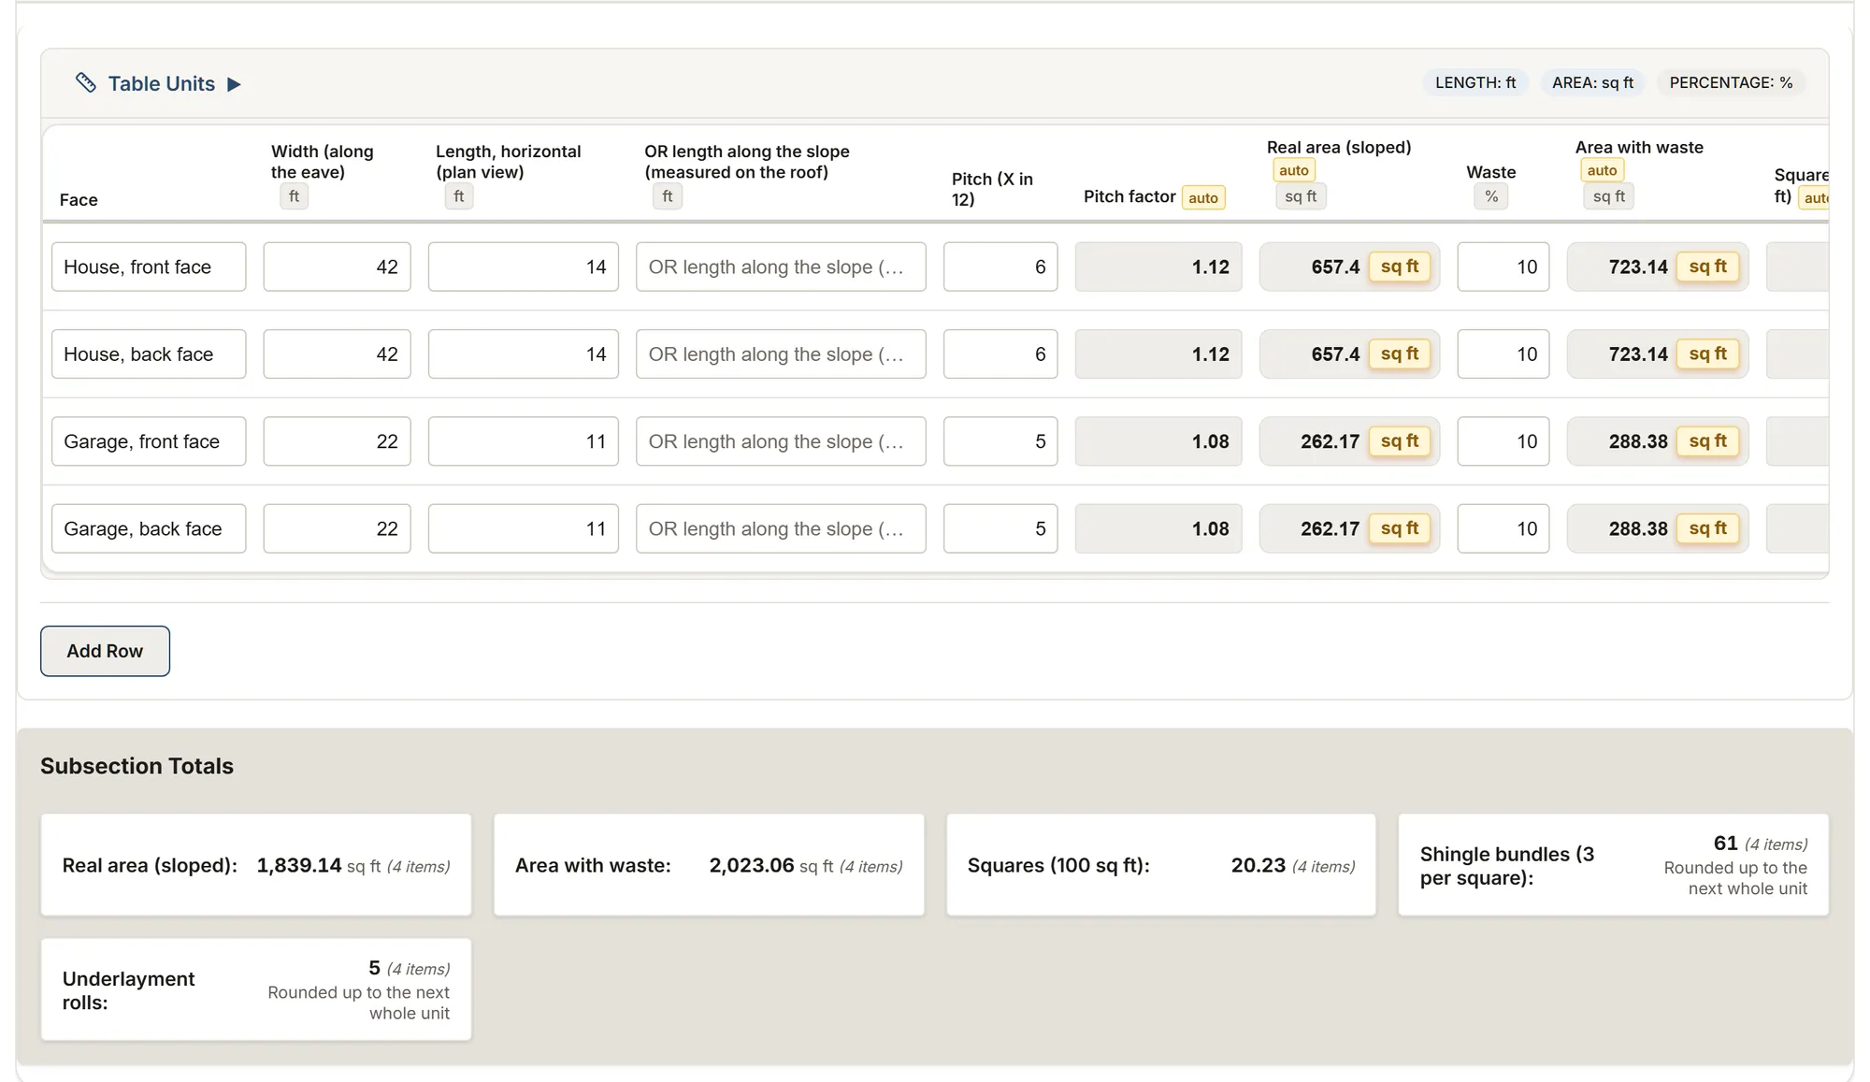Click pitch factor 1.12 for House, front face
Screen dimensions: 1870x1082
[1158, 267]
